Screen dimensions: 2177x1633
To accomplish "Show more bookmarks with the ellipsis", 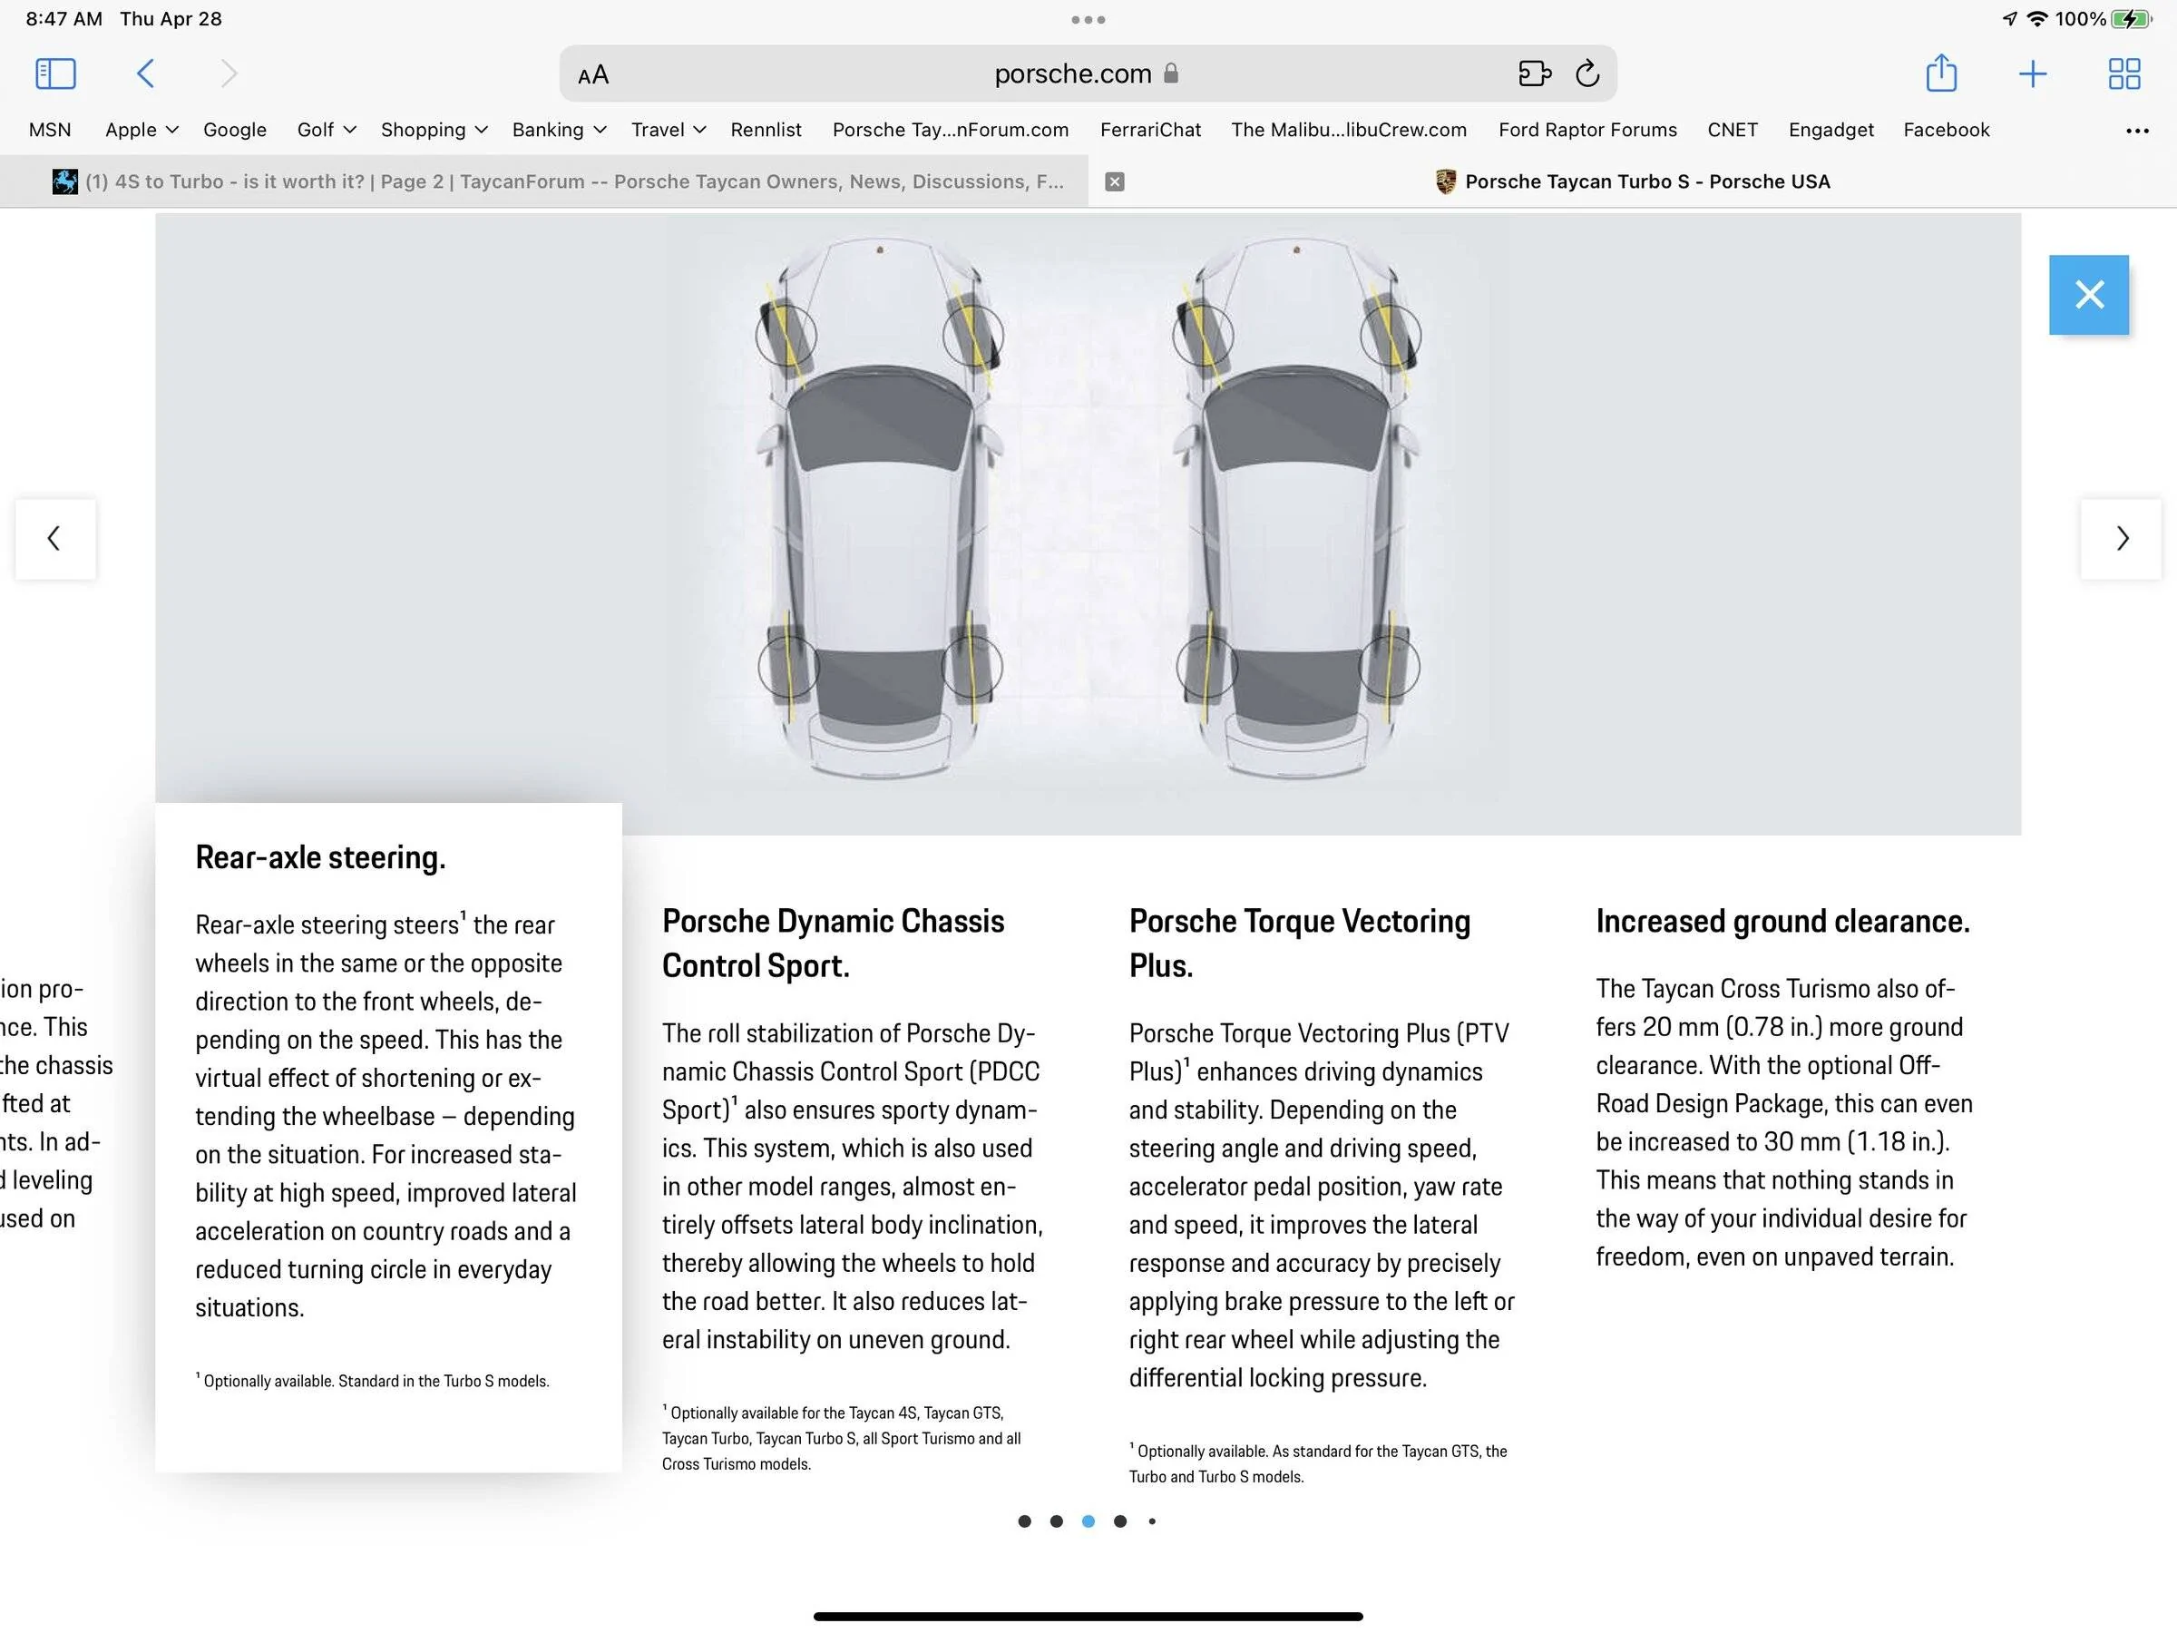I will click(2137, 130).
